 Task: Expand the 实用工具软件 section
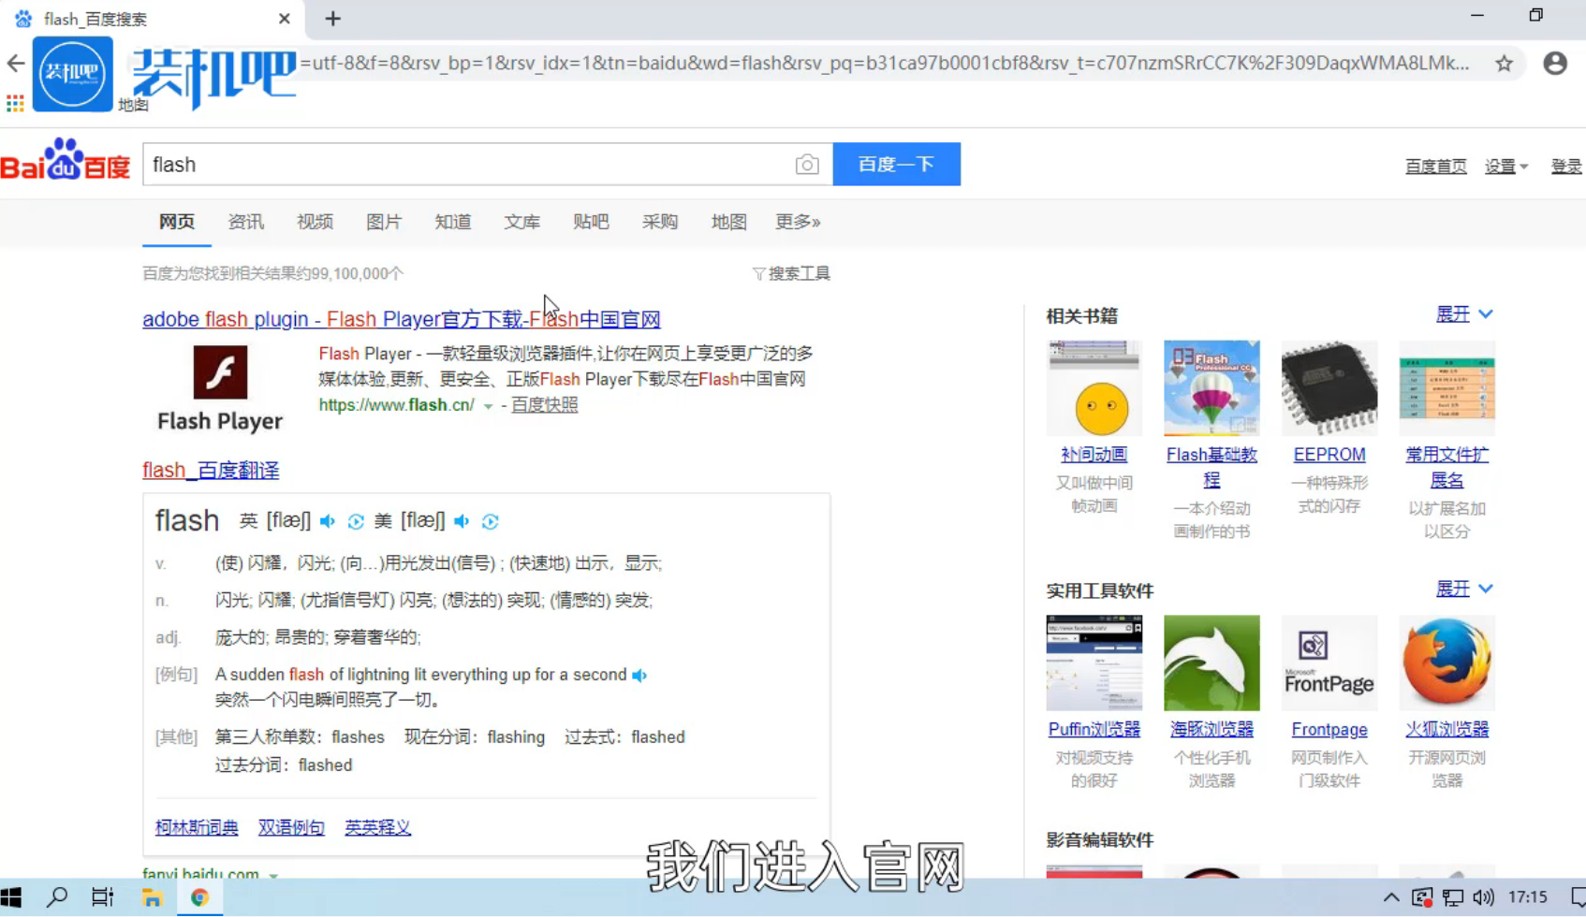[1463, 589]
